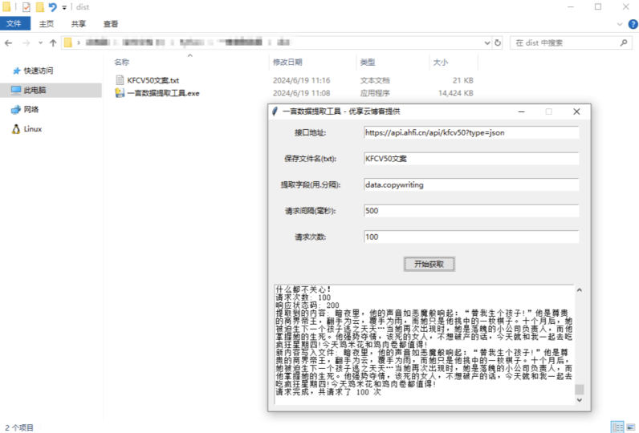Go up one folder level arrow
The height and width of the screenshot is (433, 639).
click(x=53, y=42)
